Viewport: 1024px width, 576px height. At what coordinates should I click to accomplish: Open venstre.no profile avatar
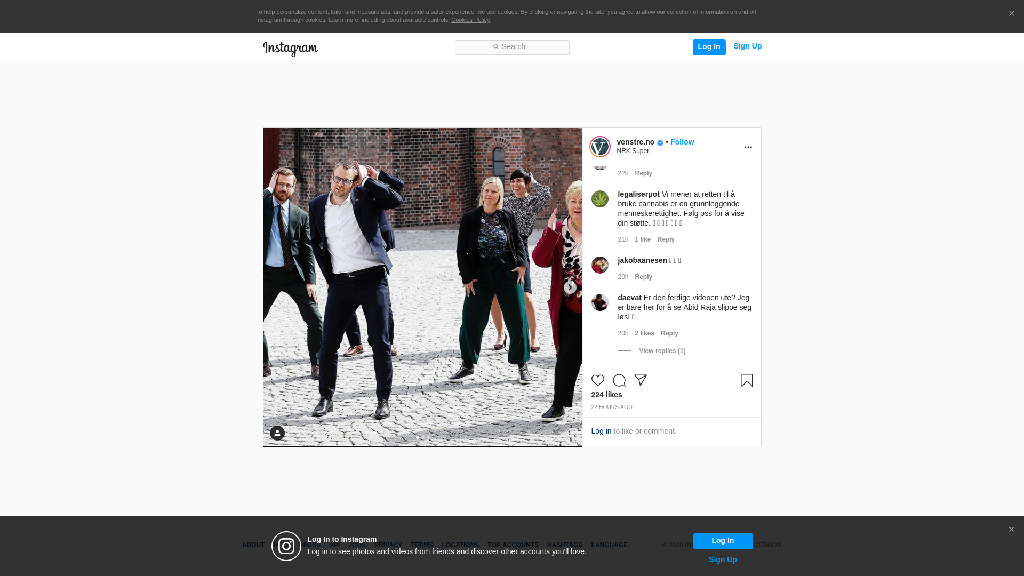pos(599,147)
